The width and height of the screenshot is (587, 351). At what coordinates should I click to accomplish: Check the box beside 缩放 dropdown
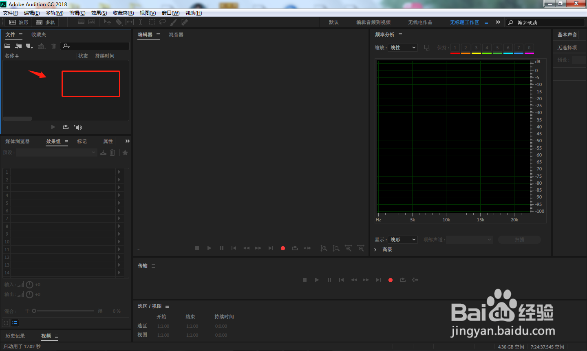(427, 47)
